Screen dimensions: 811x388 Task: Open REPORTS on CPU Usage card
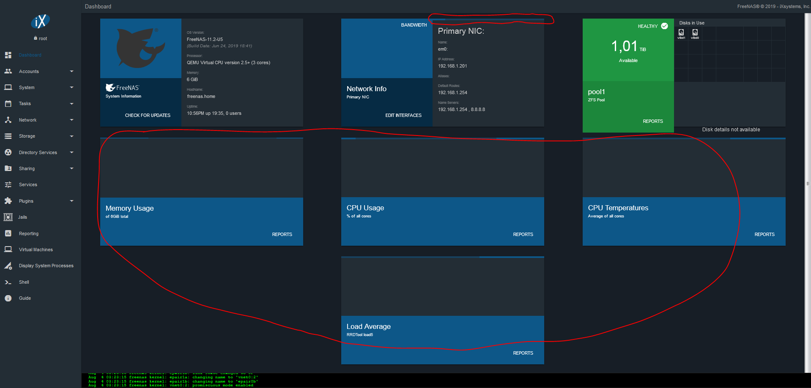pyautogui.click(x=523, y=234)
